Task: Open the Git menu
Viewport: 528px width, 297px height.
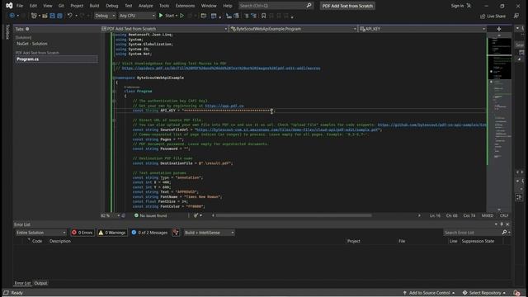Action: tap(61, 6)
